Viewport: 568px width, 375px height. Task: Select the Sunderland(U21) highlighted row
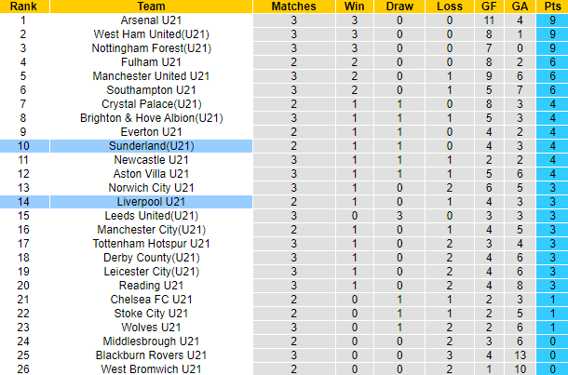(152, 146)
